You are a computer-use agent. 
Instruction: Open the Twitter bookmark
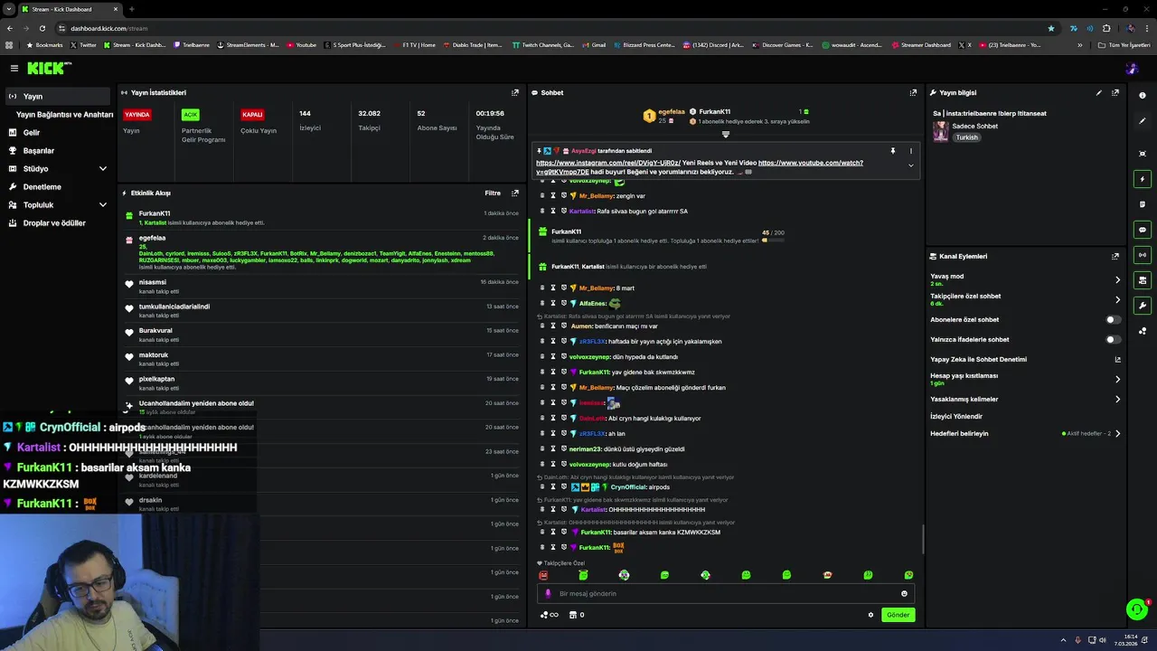83,44
